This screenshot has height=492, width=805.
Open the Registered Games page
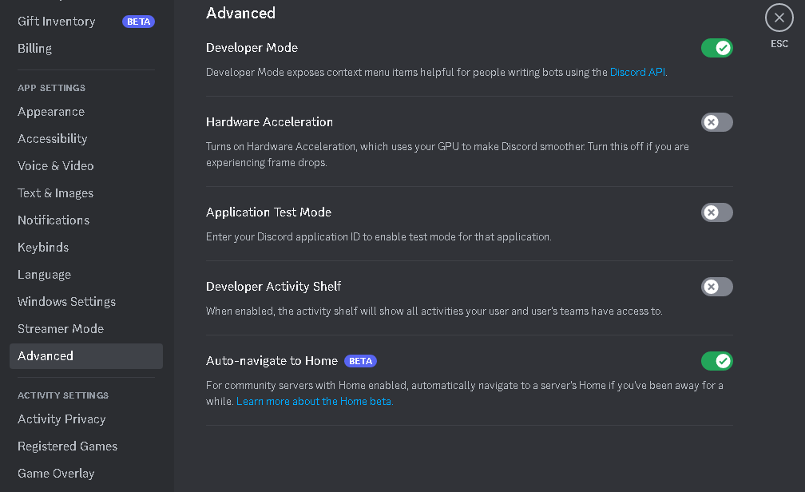[67, 446]
